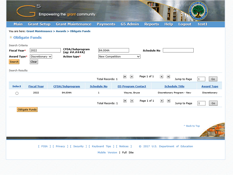Click the Clear button
The image size is (233, 175).
34,62
